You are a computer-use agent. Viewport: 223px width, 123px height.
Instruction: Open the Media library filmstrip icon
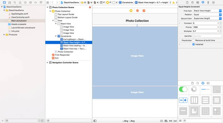(x=208, y=83)
